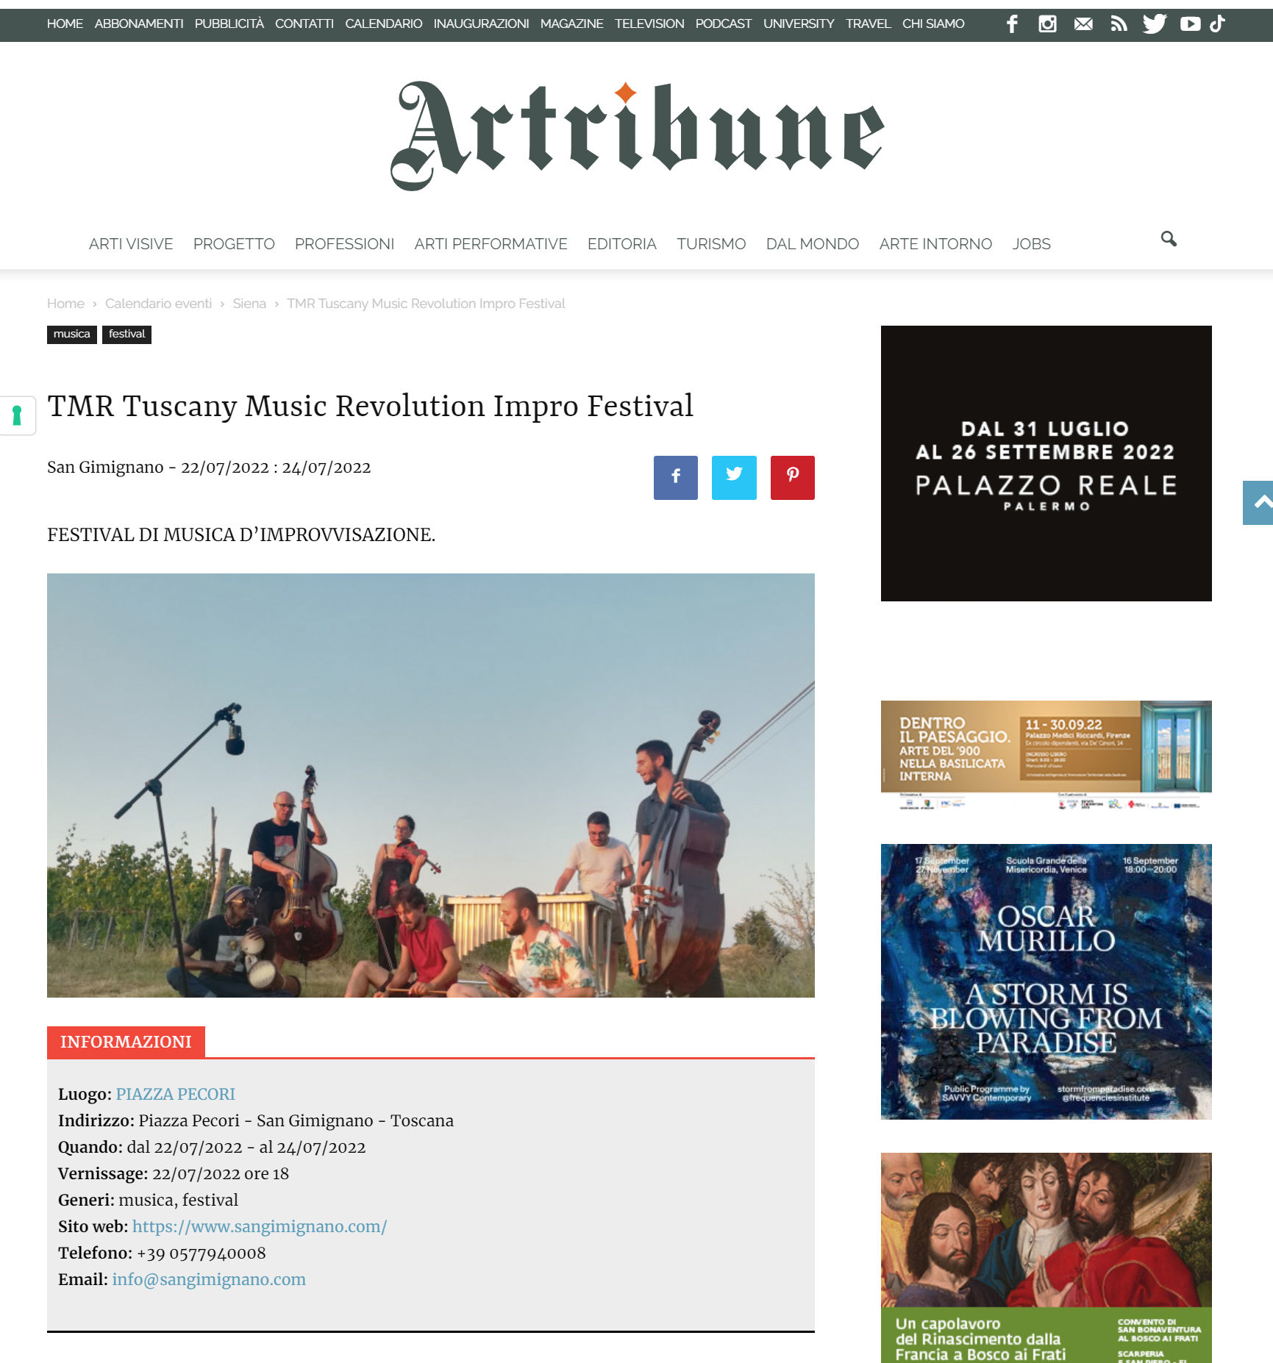Open the YouTube icon in top bar

(1191, 24)
